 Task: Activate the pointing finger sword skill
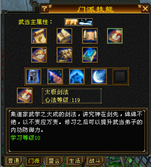(x=55, y=76)
